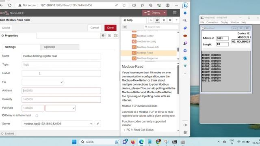This screenshot has height=146, width=260.
Task: Open node appearance settings icon
Action: point(116,36)
